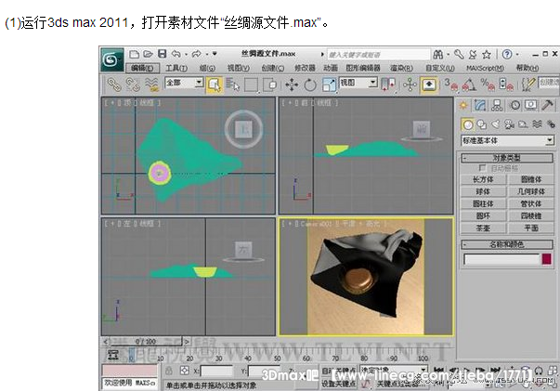Screen dimensions: 560x391
Task: Open the 全部 selection filter dropdown
Action: (x=184, y=83)
